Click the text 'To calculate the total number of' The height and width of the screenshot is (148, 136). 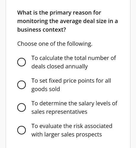(x=73, y=58)
